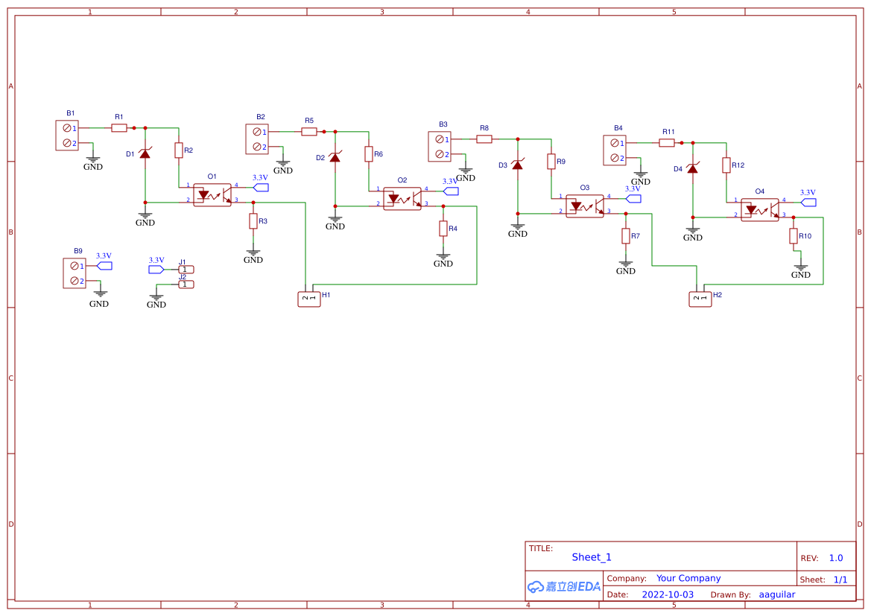The width and height of the screenshot is (871, 616).
Task: Select the O2 optocoupler symbol
Action: coord(402,198)
